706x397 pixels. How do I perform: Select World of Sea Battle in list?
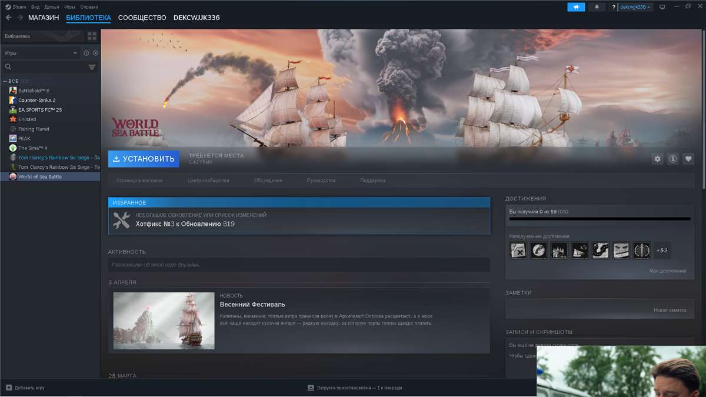pyautogui.click(x=50, y=176)
